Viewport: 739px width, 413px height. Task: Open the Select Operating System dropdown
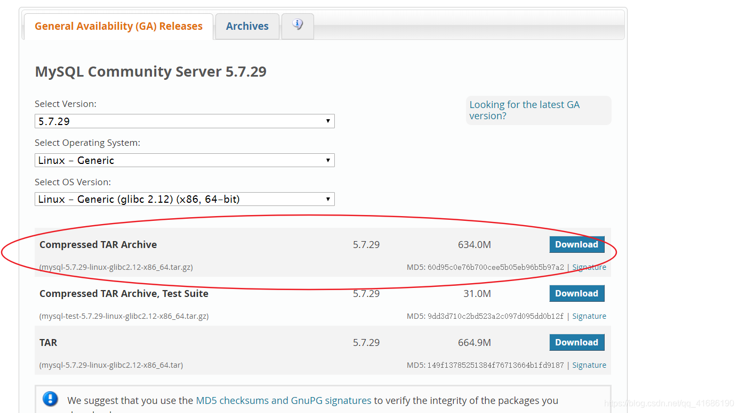184,160
